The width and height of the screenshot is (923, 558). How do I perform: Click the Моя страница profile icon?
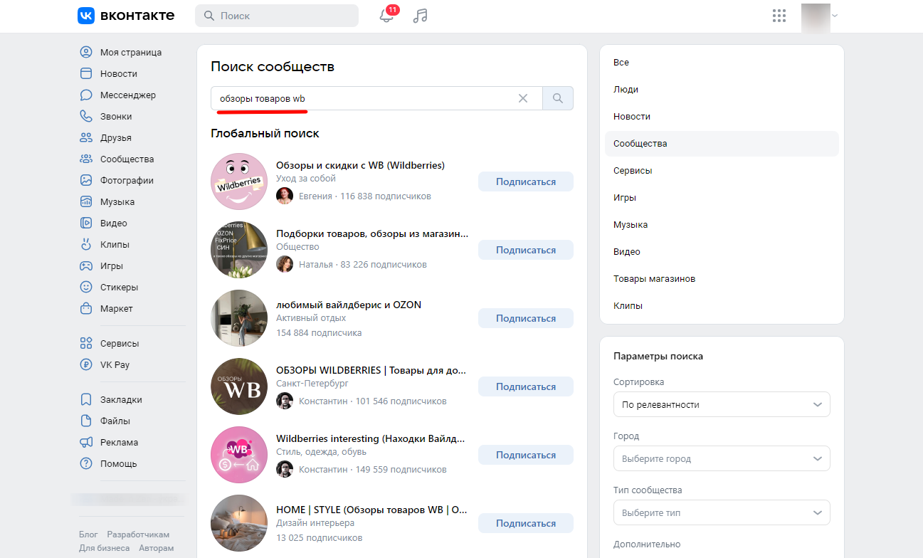[86, 52]
